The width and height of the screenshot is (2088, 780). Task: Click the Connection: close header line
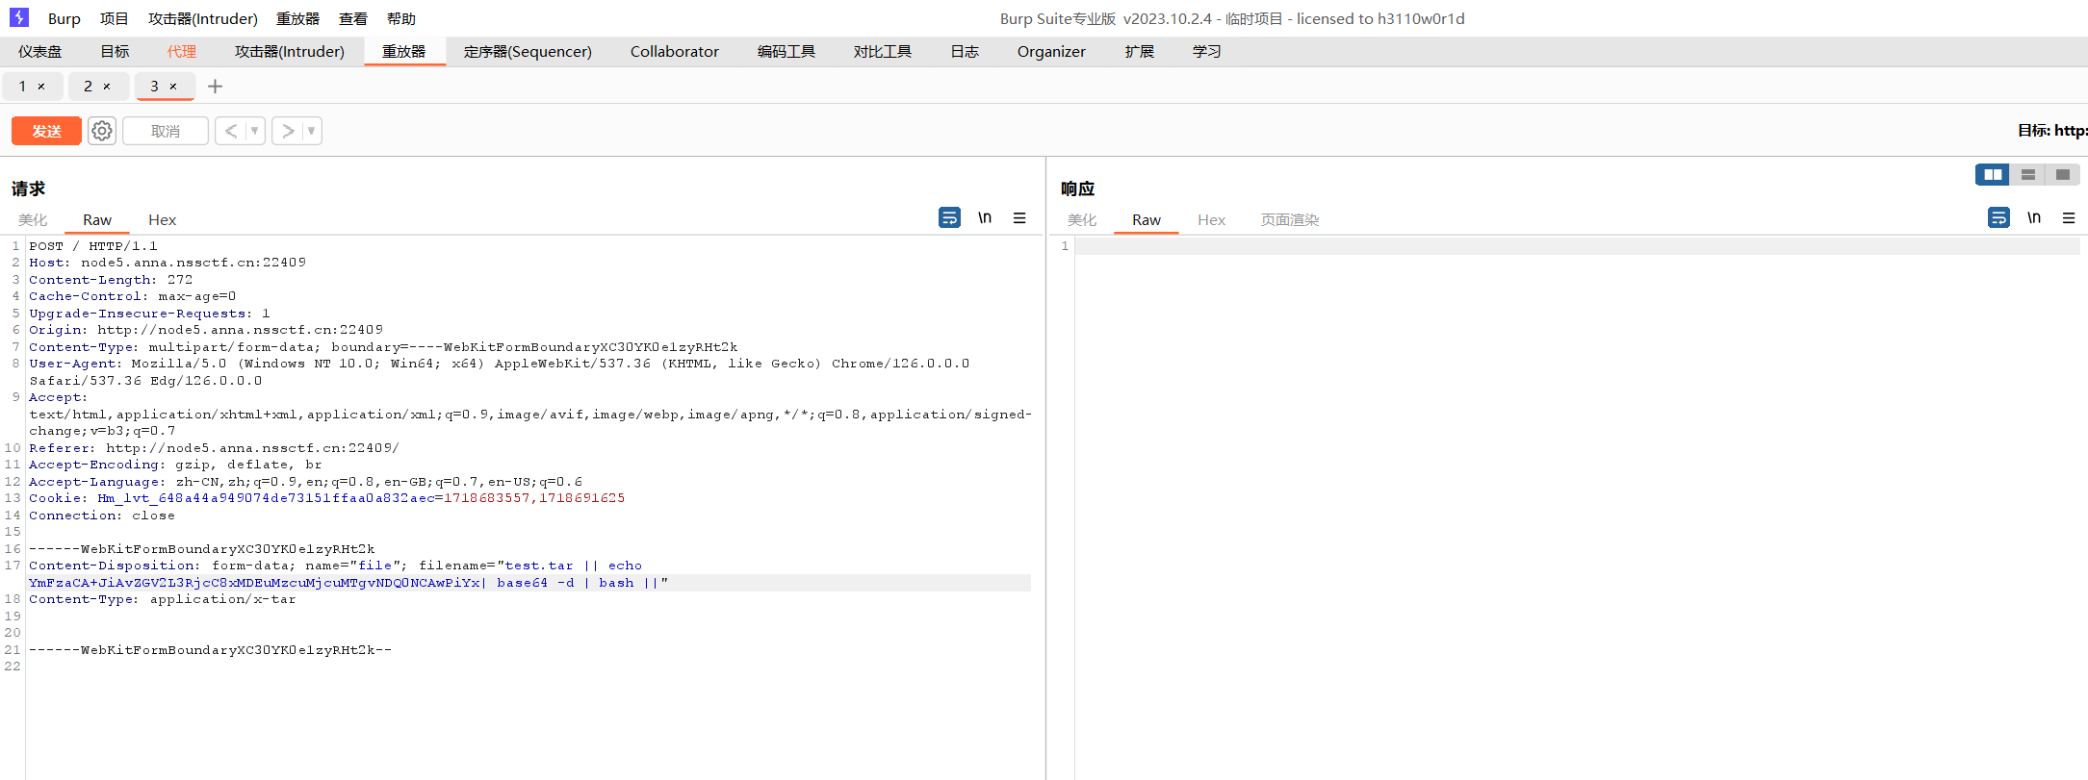click(x=102, y=516)
